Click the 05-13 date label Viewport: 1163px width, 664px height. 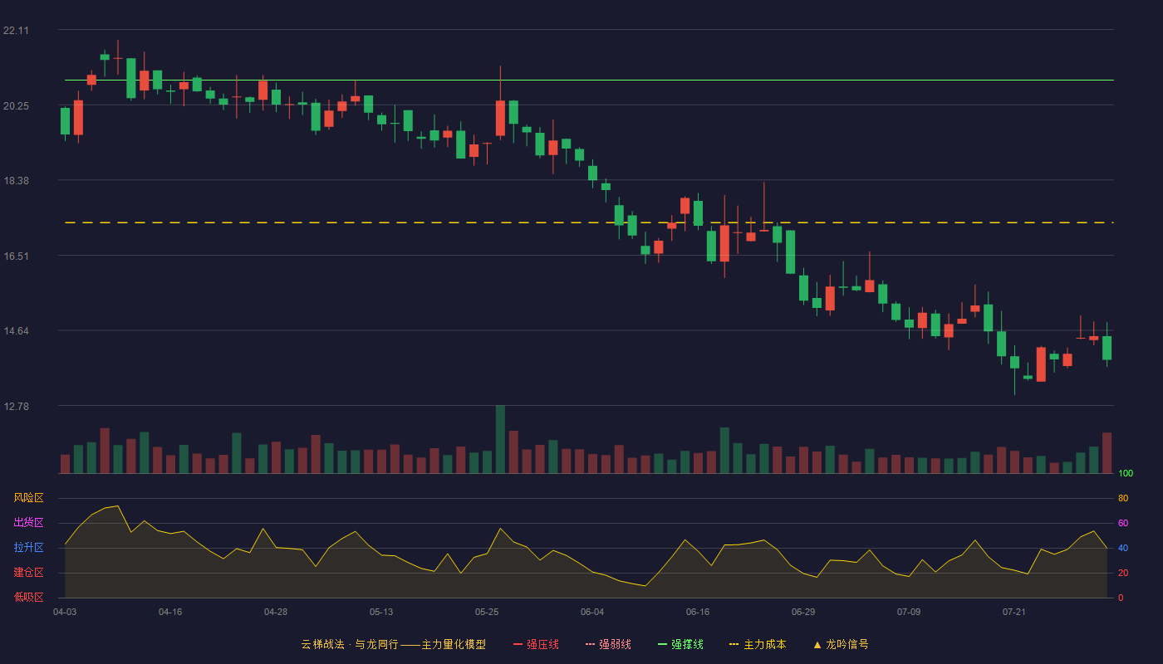pyautogui.click(x=381, y=612)
